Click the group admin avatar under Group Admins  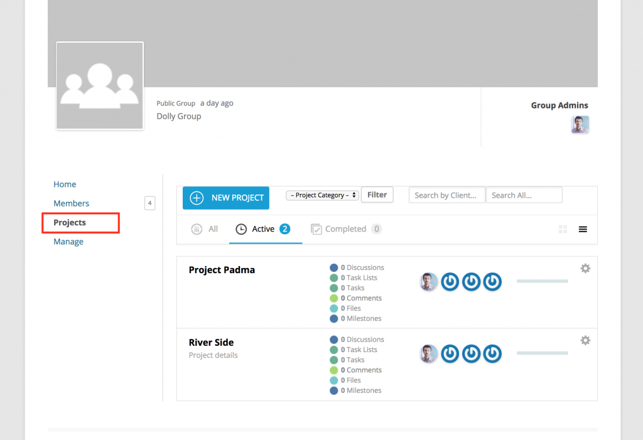tap(580, 124)
